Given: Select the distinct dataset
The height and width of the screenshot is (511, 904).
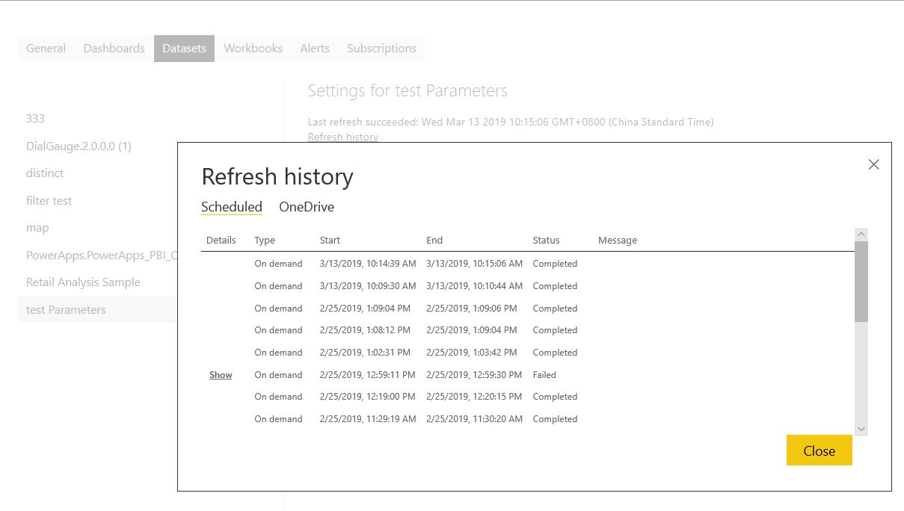Looking at the screenshot, I should coord(45,173).
